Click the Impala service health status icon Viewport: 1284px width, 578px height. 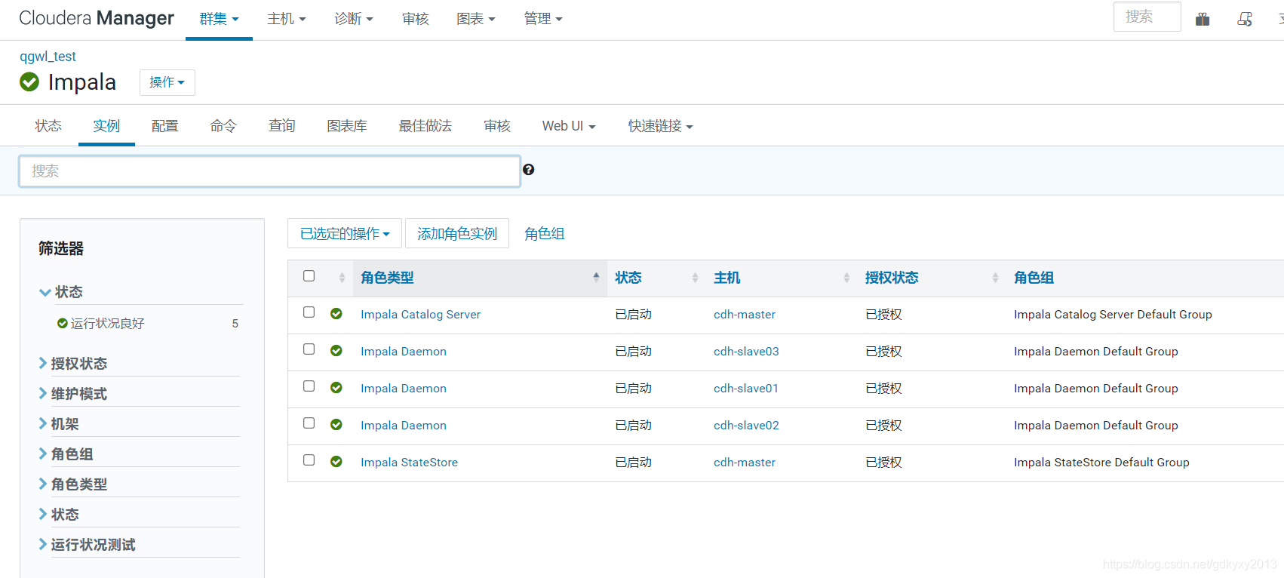click(29, 81)
